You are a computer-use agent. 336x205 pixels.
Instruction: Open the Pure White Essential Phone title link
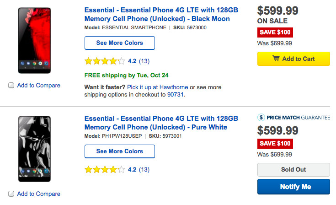pyautogui.click(x=161, y=122)
